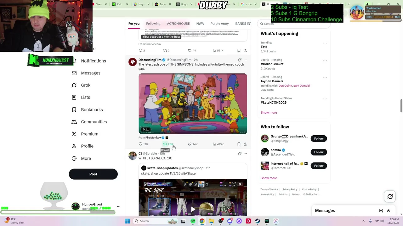Open Bookmarks in the sidebar
Image resolution: width=403 pixels, height=226 pixels.
[x=87, y=110]
